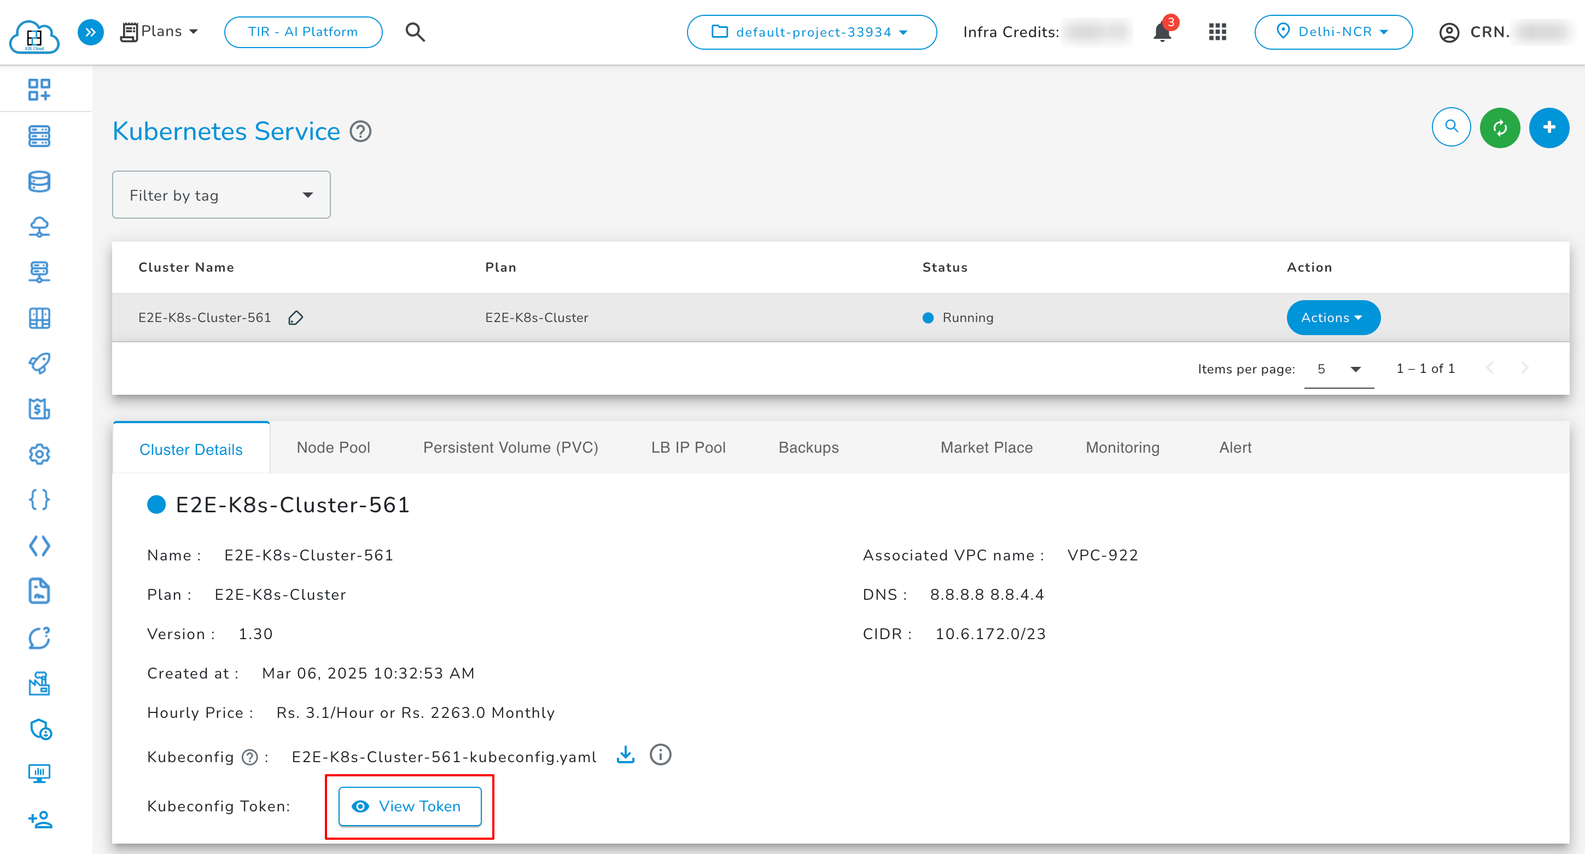Open the Backups tab

808,447
